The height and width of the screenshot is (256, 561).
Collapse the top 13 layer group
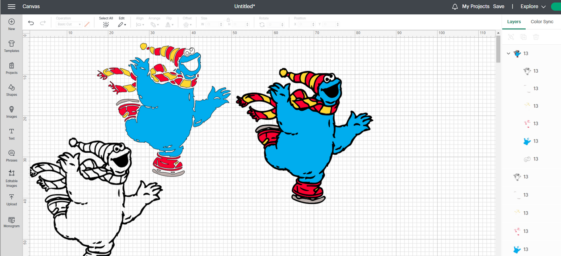coord(509,54)
